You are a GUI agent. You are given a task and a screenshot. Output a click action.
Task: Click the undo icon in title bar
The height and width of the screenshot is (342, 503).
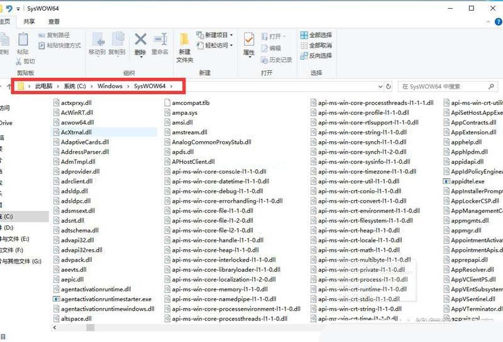pyautogui.click(x=9, y=8)
